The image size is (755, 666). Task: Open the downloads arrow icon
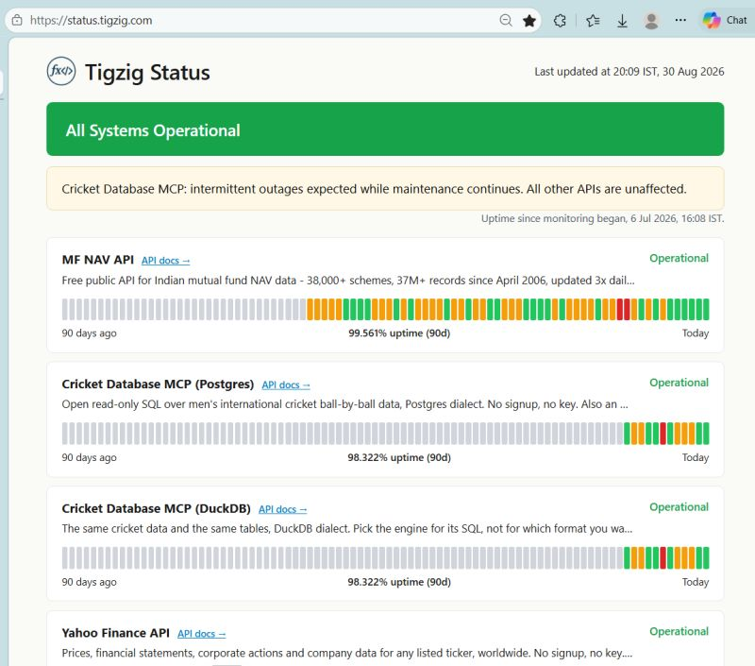pyautogui.click(x=622, y=20)
